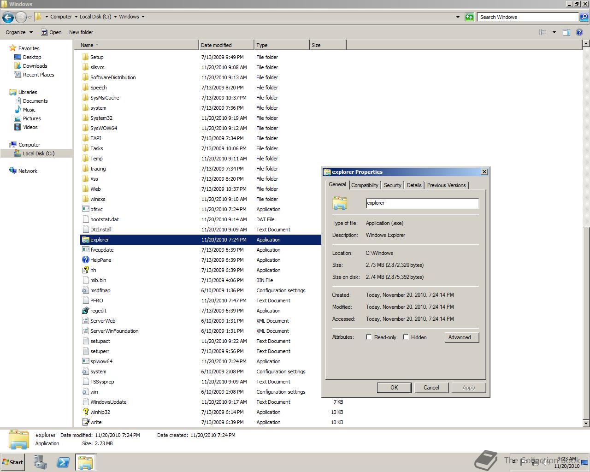This screenshot has height=472, width=590.
Task: Enable the Hidden attribute checkbox
Action: click(406, 337)
